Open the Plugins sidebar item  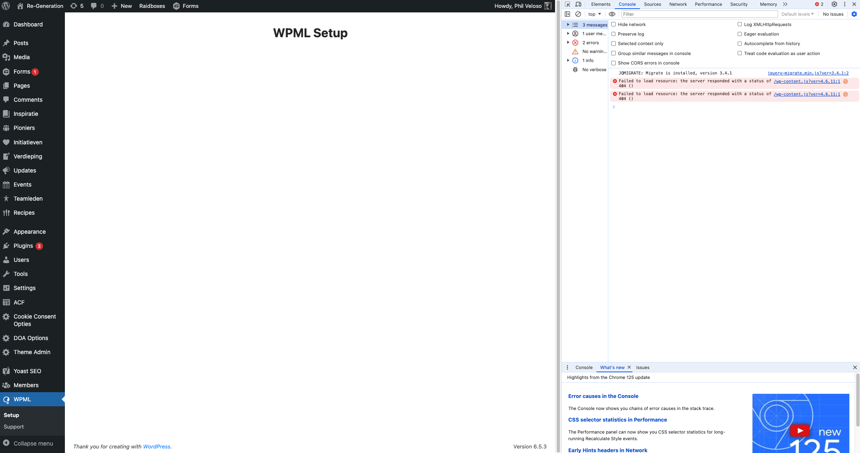coord(32,246)
